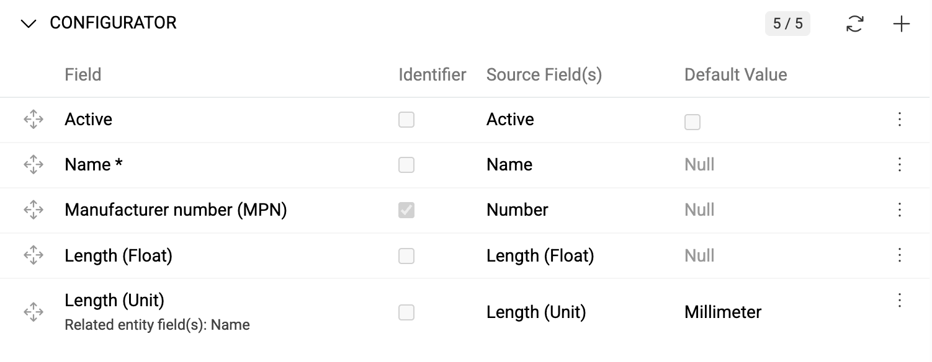This screenshot has width=932, height=362.
Task: Open the three-dot menu for Length (Float)
Action: tap(899, 255)
